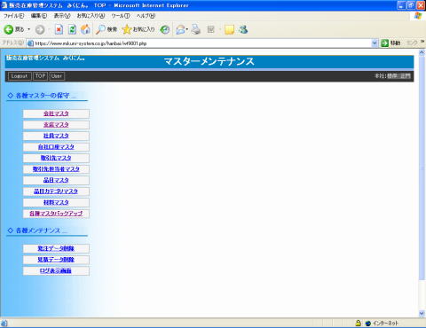
Task: Open the 見積データ削除 link
Action: (x=56, y=260)
